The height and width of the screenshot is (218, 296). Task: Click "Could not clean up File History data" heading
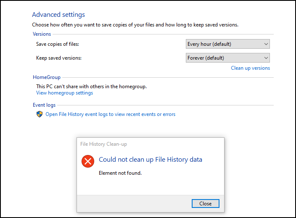[150, 160]
